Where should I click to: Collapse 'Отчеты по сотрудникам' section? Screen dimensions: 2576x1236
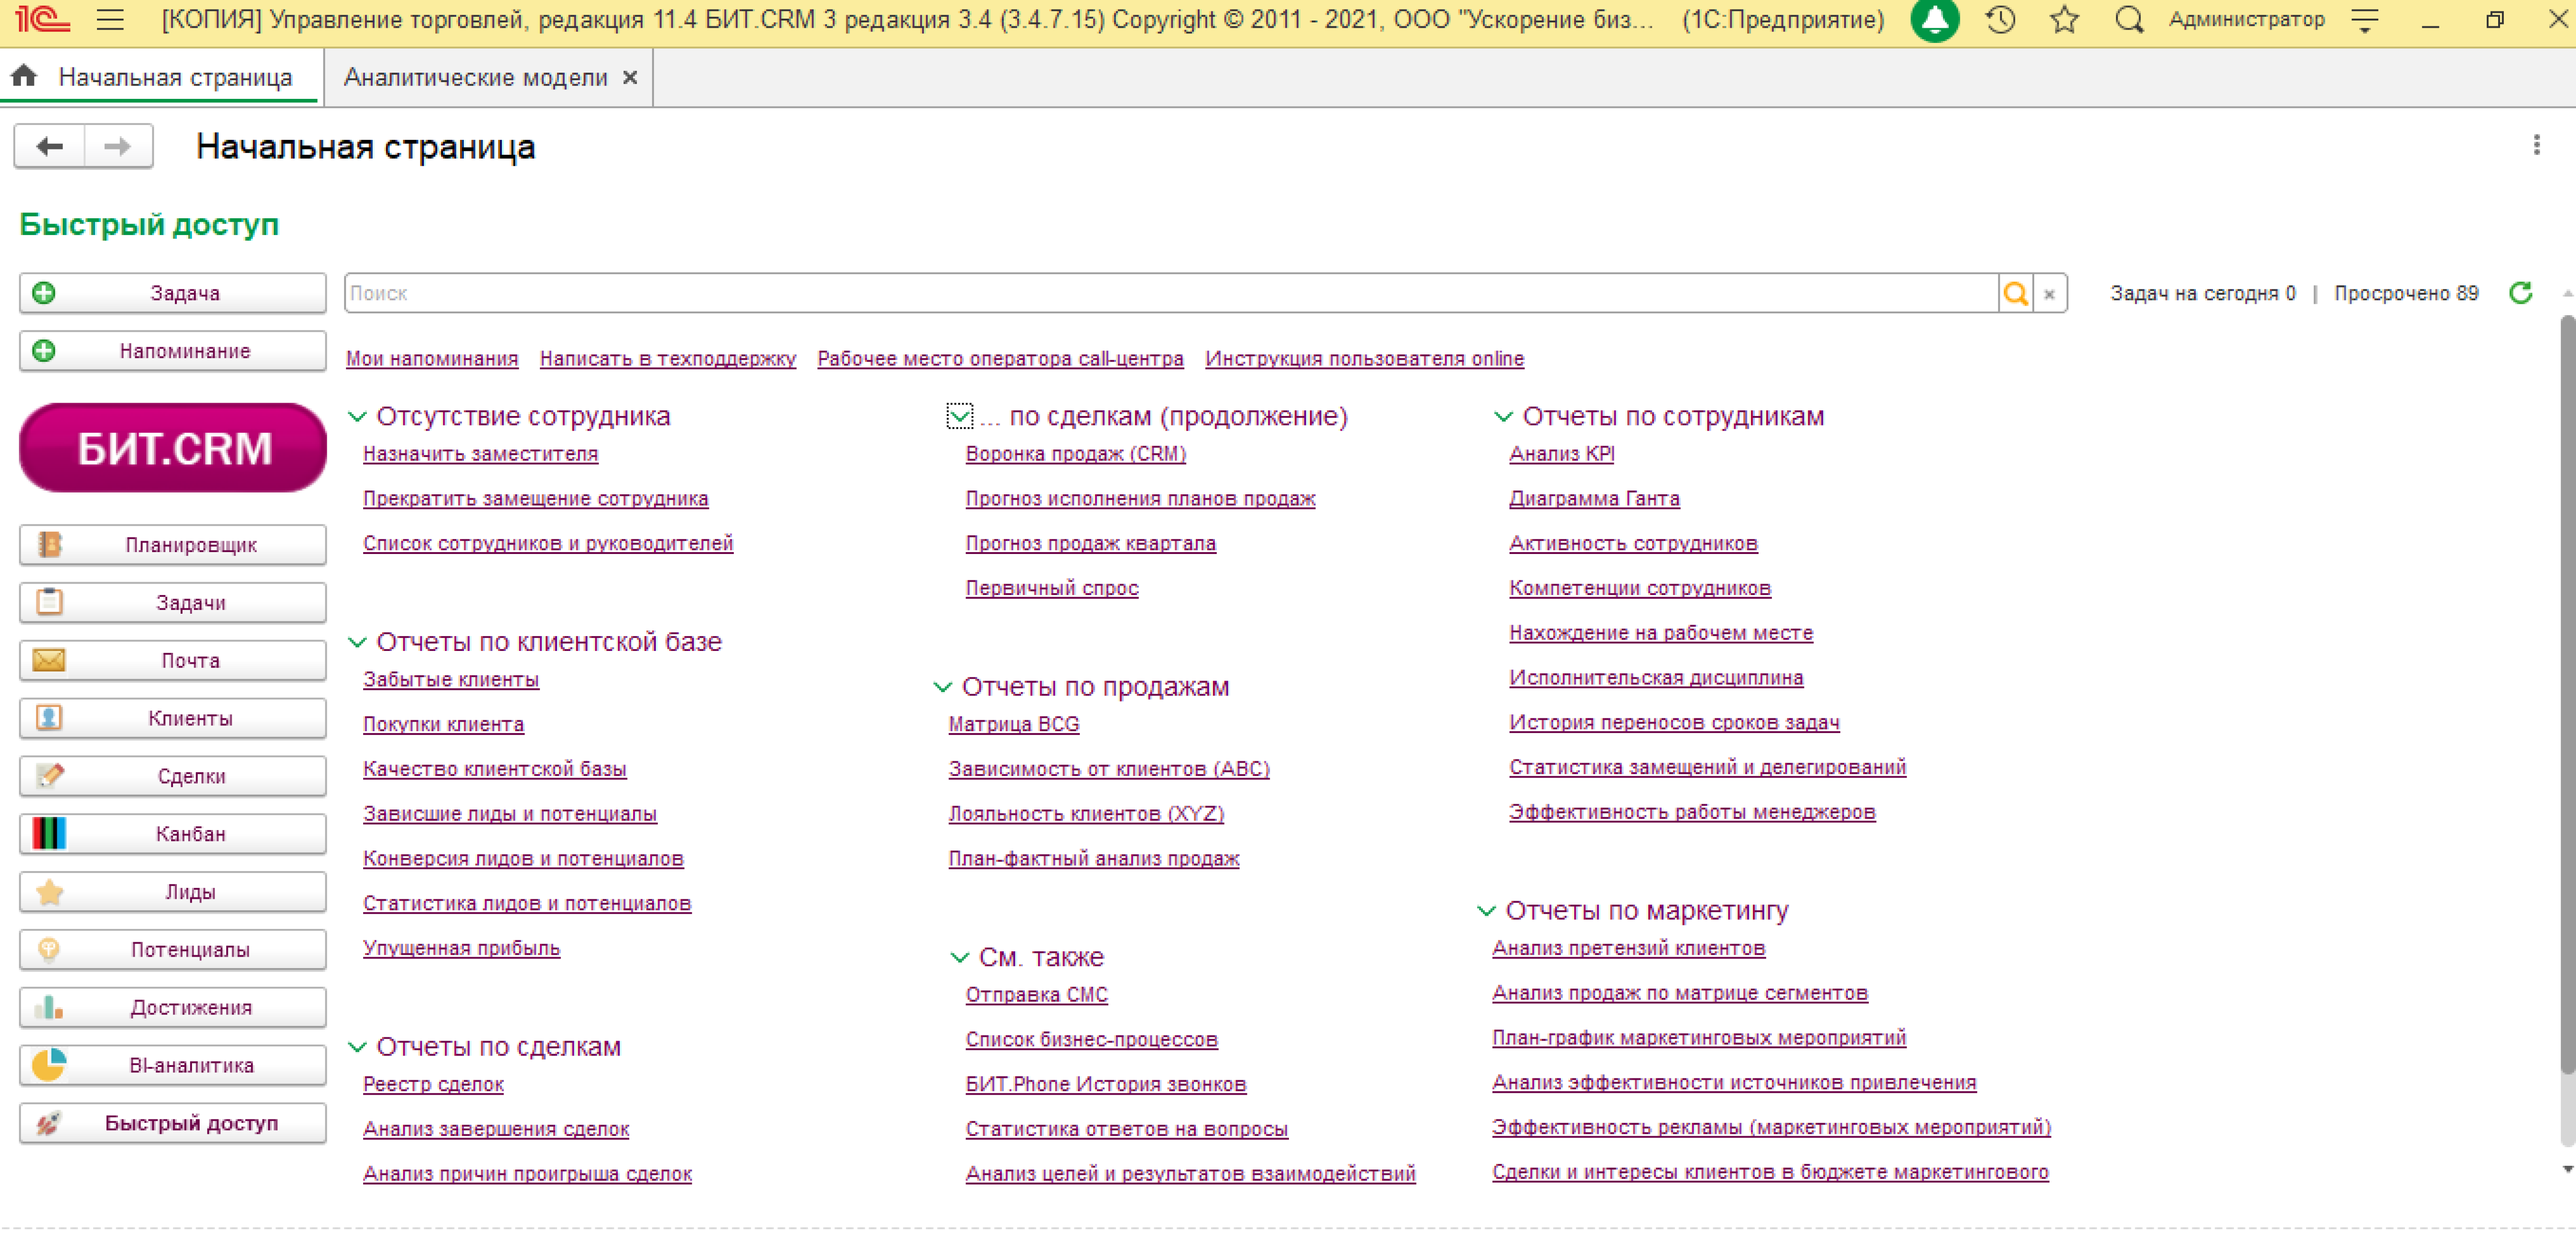click(1503, 416)
